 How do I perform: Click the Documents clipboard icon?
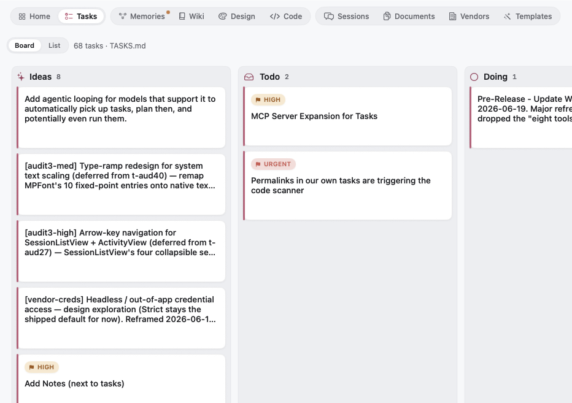pos(387,16)
